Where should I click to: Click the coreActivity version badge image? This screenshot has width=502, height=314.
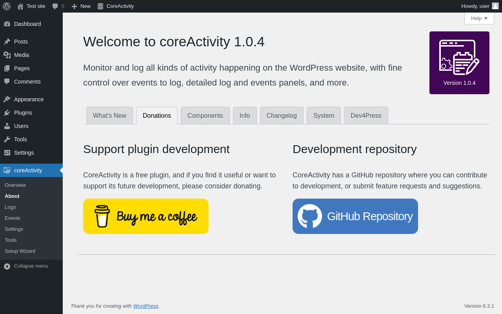point(459,63)
